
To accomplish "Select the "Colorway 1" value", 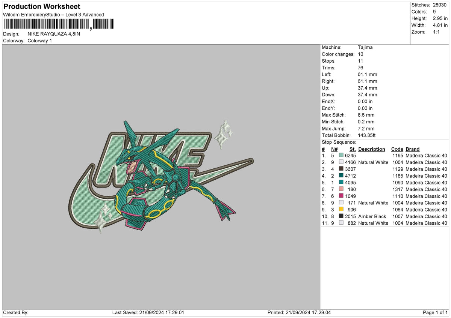I will [40, 40].
